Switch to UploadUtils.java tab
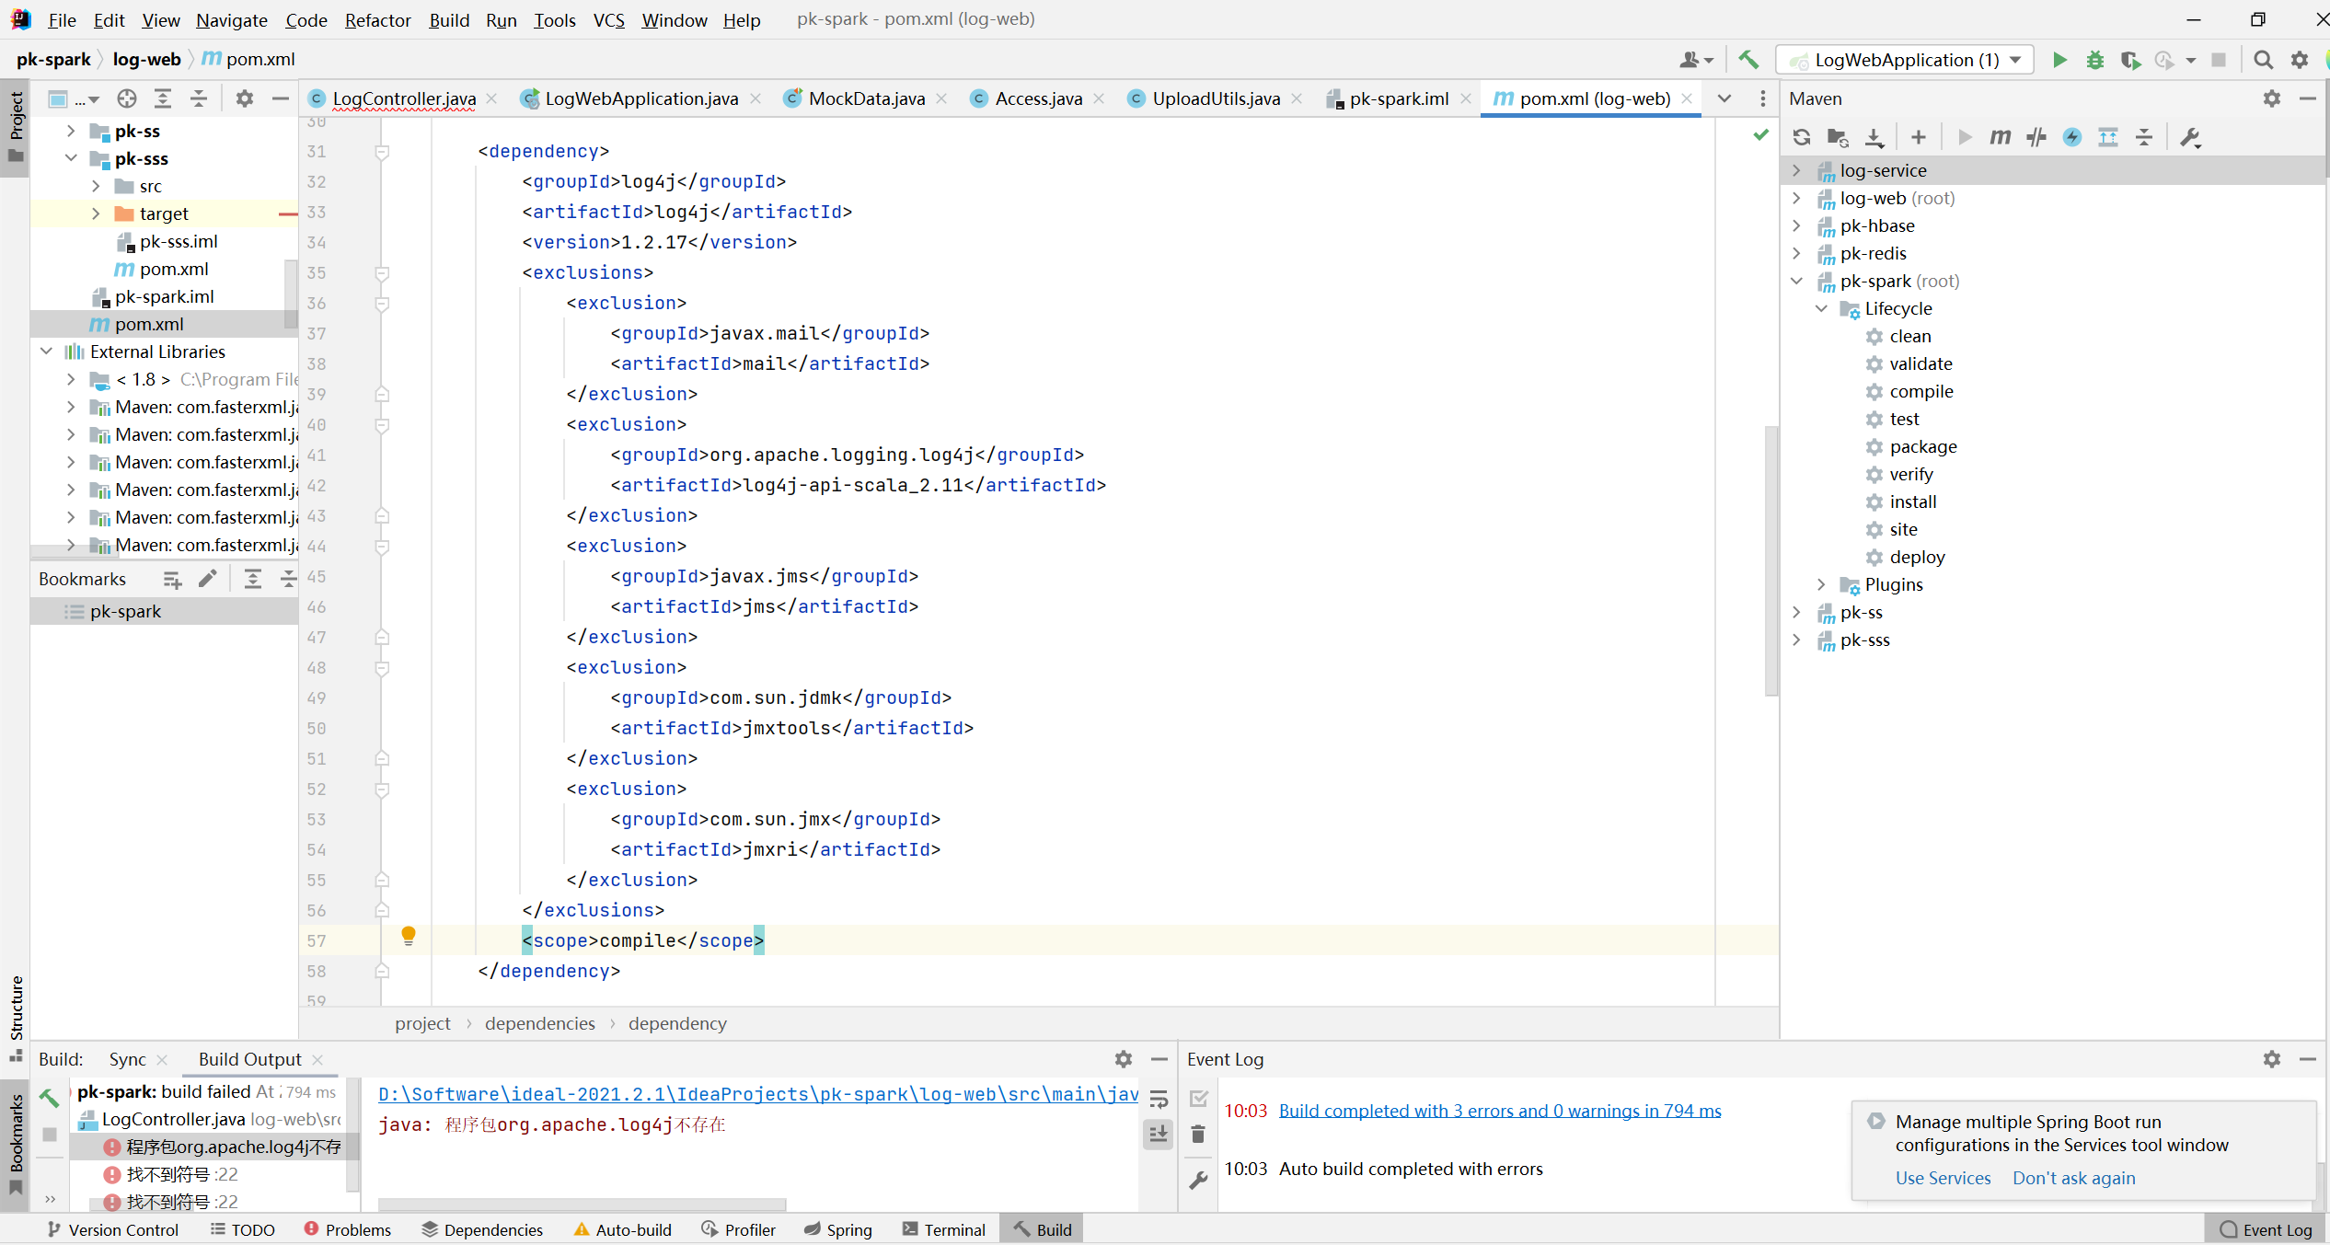The image size is (2330, 1245). click(x=1216, y=98)
